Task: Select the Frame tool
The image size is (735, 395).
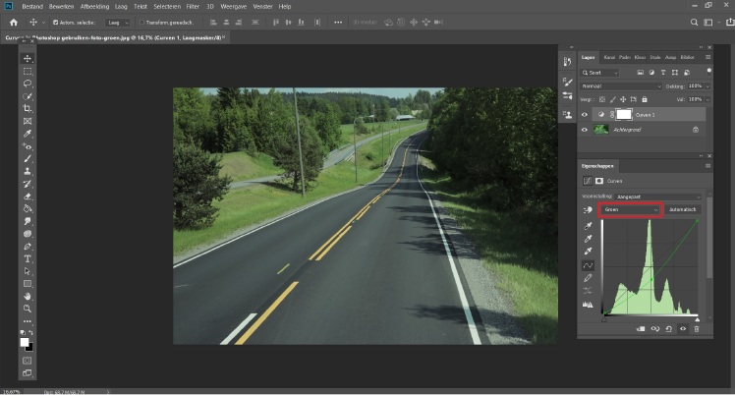Action: [x=28, y=122]
